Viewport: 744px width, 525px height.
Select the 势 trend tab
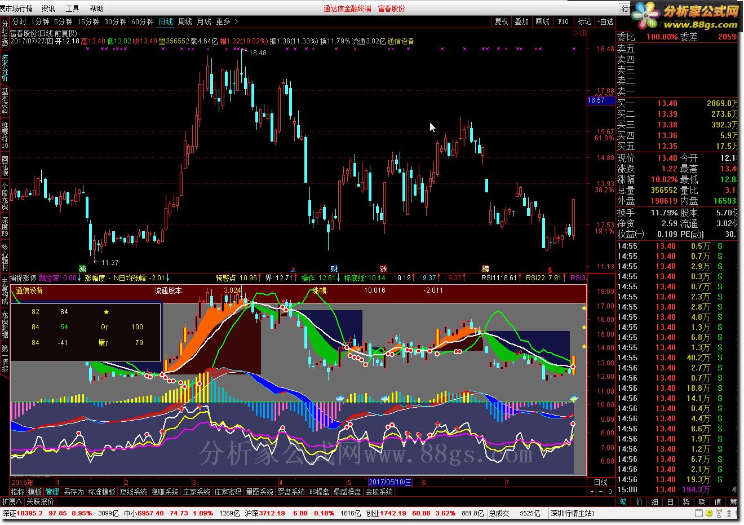point(686,501)
